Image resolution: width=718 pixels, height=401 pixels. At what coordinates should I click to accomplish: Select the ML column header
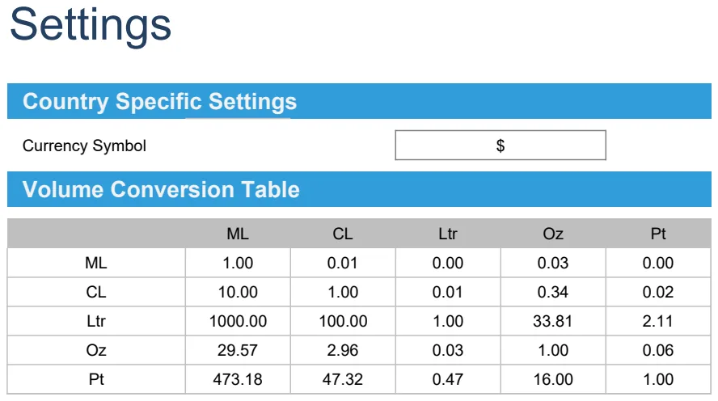tap(238, 234)
